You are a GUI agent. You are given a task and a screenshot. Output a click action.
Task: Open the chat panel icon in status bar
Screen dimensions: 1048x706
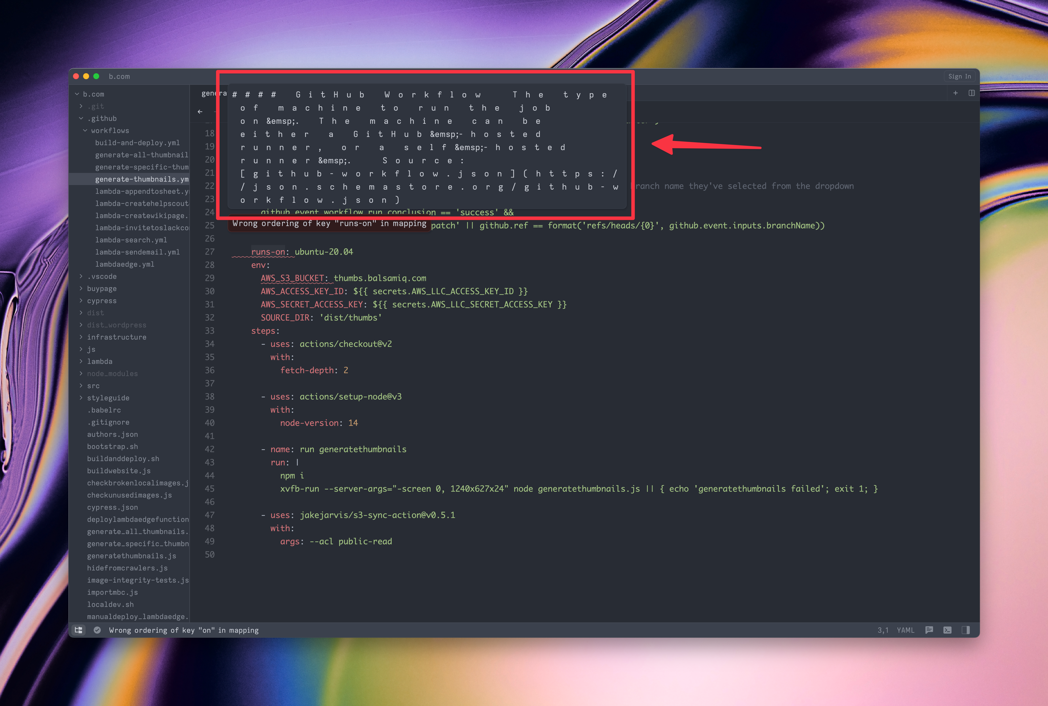929,630
